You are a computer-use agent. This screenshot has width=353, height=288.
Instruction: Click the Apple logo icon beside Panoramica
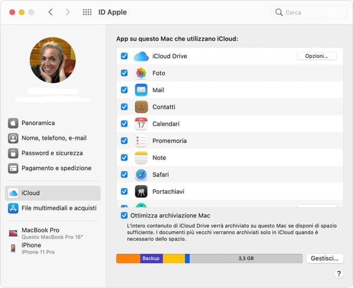[x=13, y=123]
